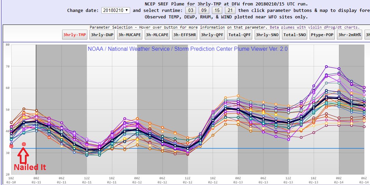Display the 3hrly-SNO plume
This screenshot has height=185, width=370.
point(267,35)
